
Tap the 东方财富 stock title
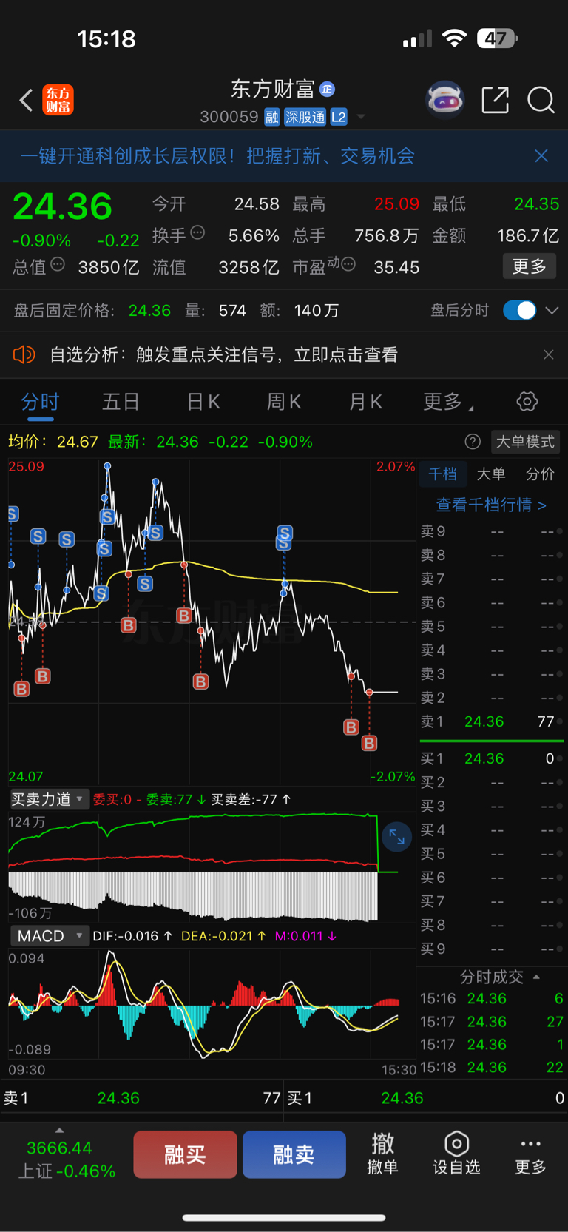point(273,89)
